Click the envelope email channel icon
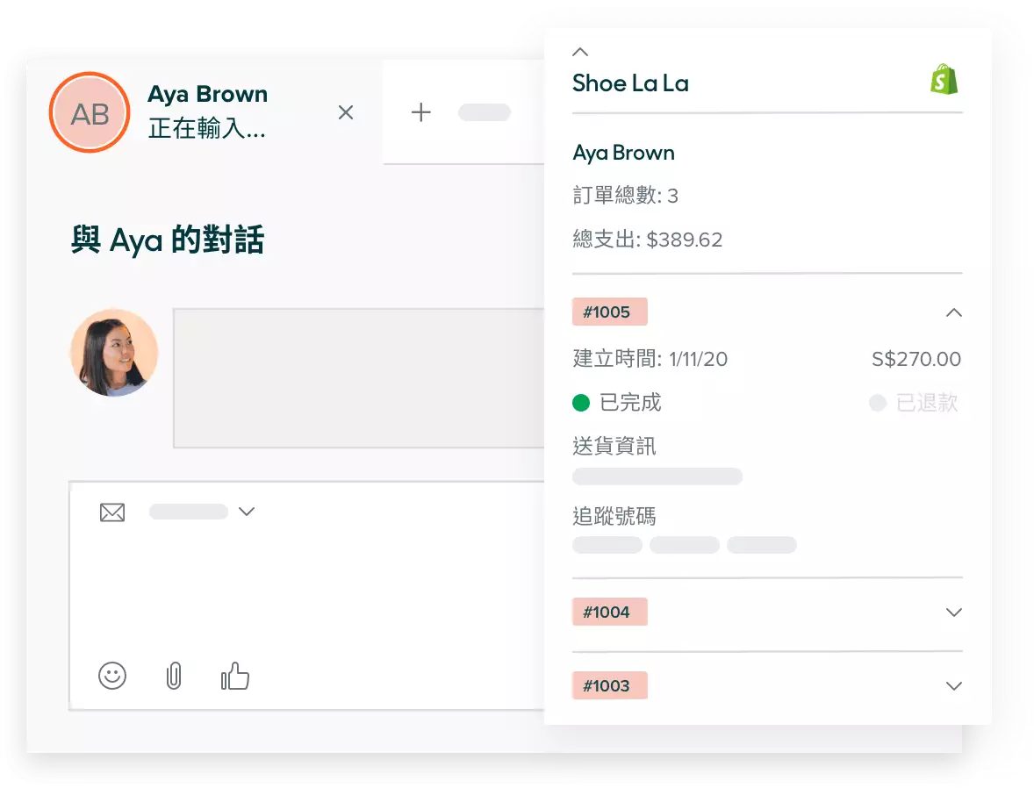1034x788 pixels. point(112,512)
